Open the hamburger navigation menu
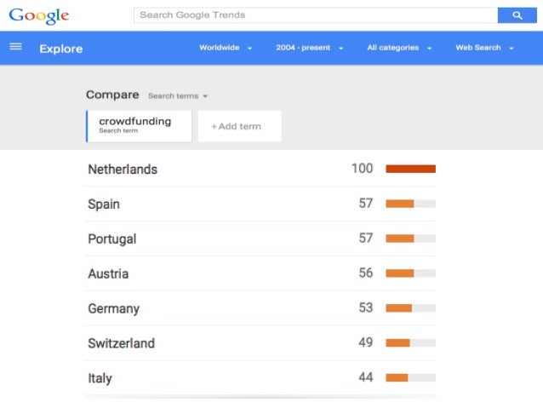The height and width of the screenshot is (408, 543). [x=15, y=47]
